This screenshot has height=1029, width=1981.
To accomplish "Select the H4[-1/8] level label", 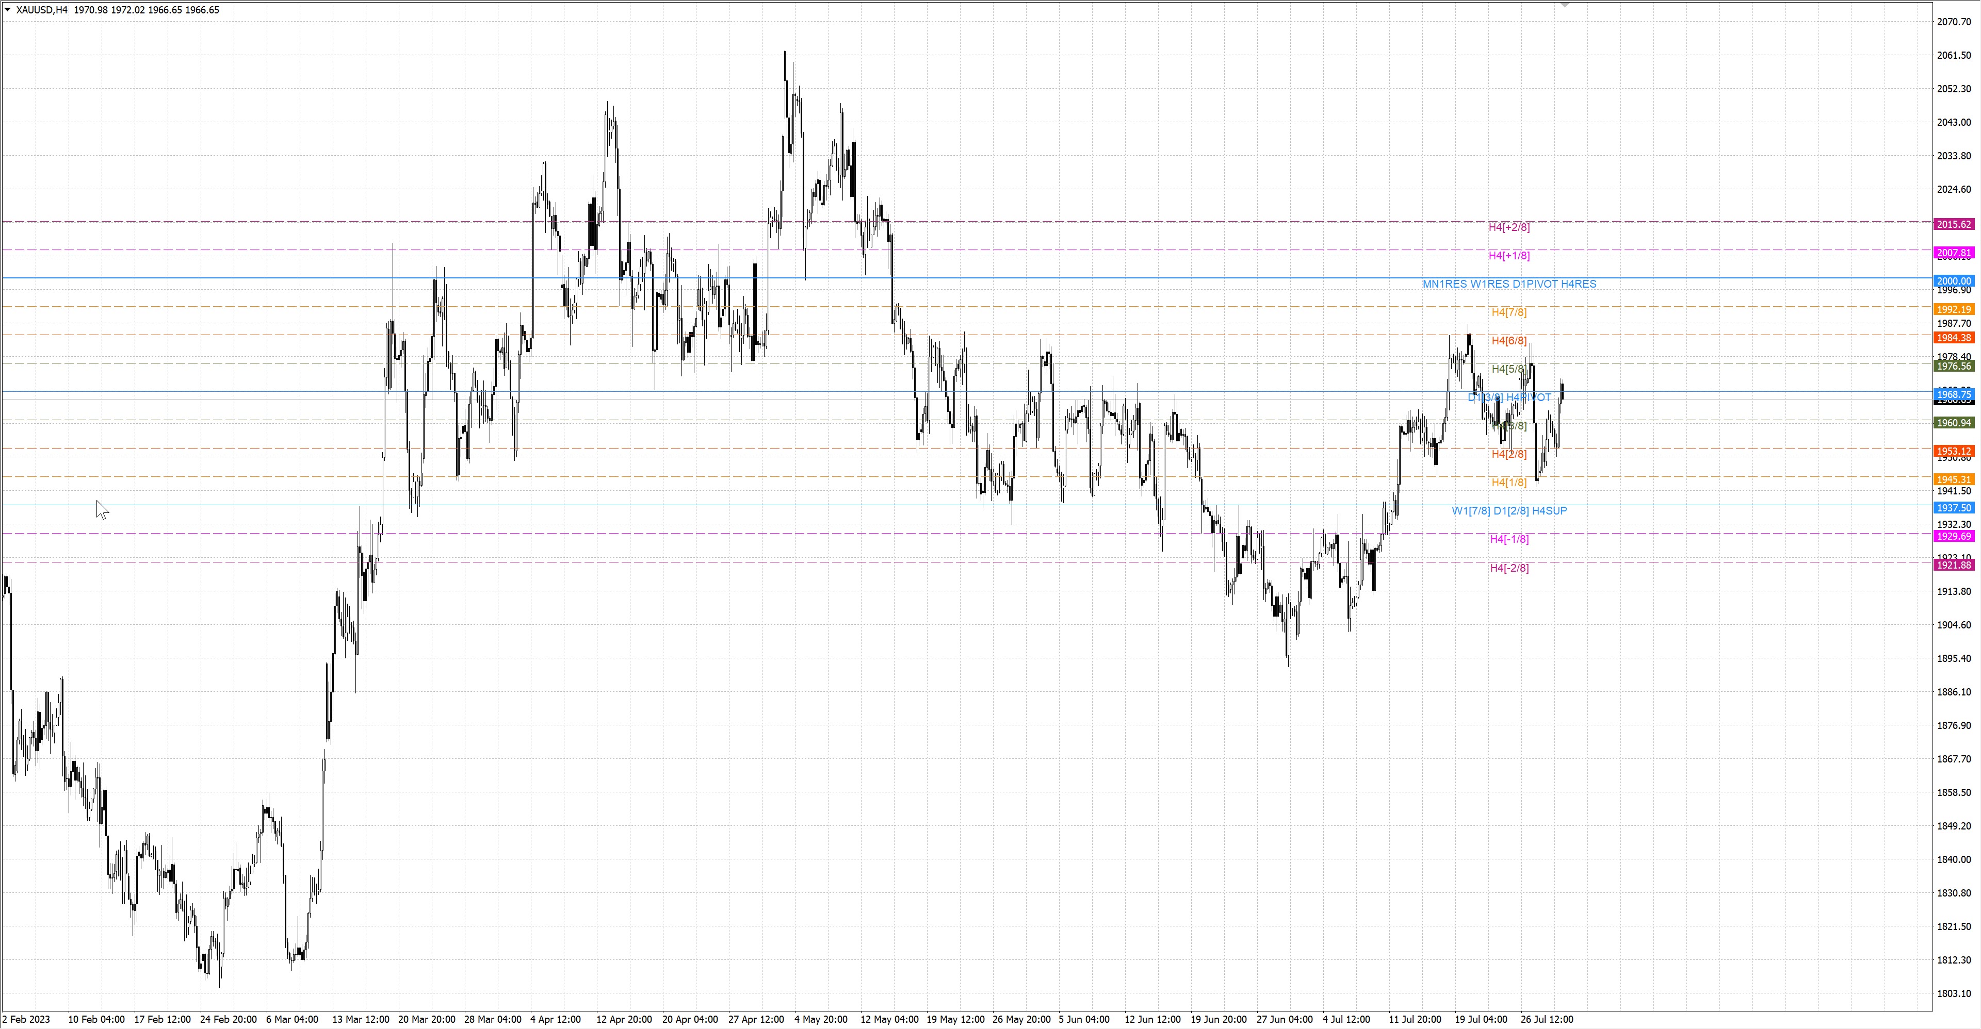I will [x=1509, y=539].
